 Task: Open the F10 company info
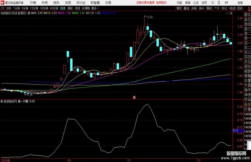pyautogui.click(x=217, y=8)
